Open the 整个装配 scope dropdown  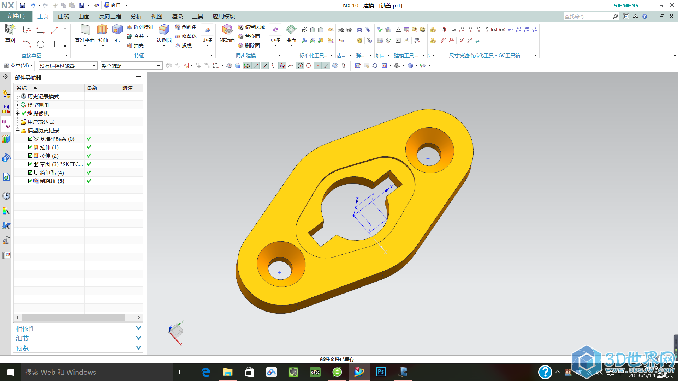131,66
